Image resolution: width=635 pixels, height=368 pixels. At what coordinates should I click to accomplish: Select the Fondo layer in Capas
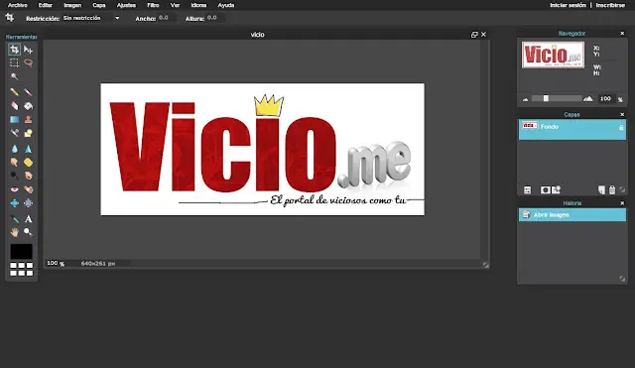571,130
